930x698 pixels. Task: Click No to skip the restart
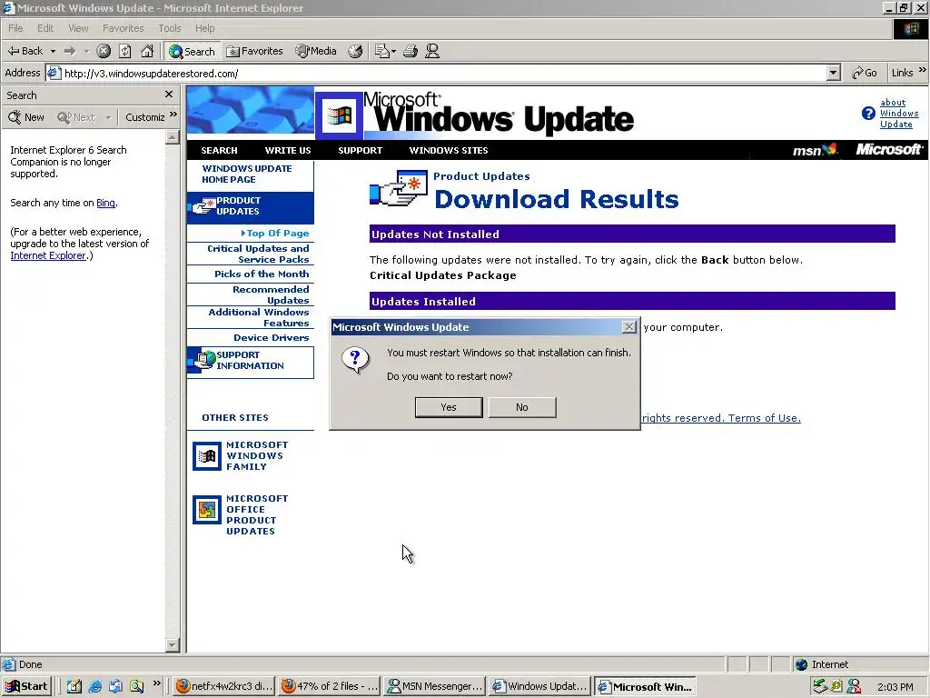[x=522, y=407]
